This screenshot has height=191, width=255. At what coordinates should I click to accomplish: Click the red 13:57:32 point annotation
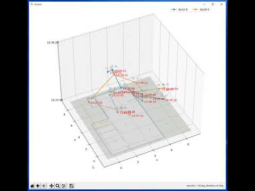tap(138, 116)
